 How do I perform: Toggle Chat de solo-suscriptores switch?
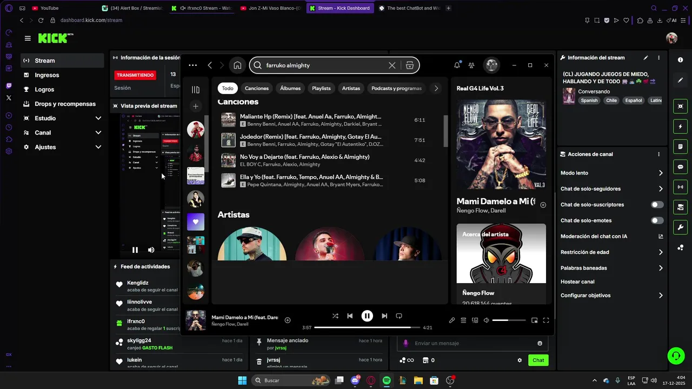657,205
